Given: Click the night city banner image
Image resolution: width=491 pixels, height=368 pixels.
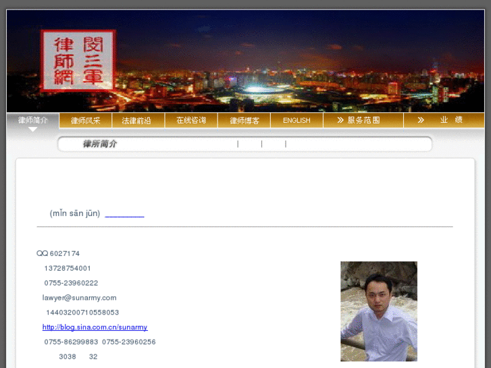Looking at the screenshot, I should pos(246,61).
